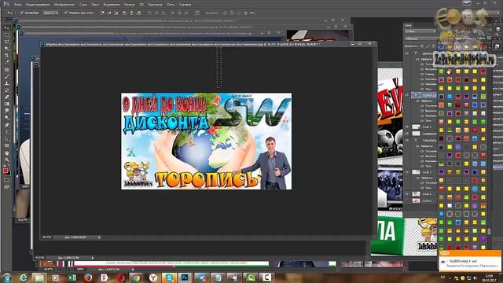Select the Eraser tool
Viewport: 503px width, 283px height.
pos(7,97)
